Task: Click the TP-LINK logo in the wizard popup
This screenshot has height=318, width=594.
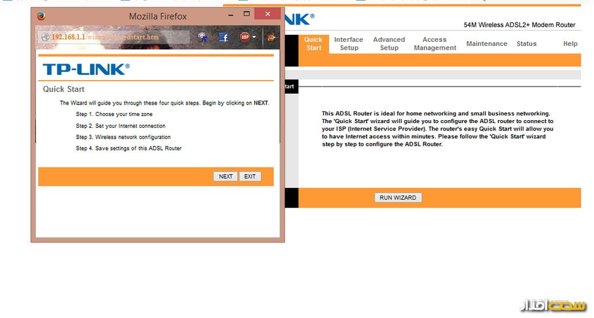Action: coord(86,70)
